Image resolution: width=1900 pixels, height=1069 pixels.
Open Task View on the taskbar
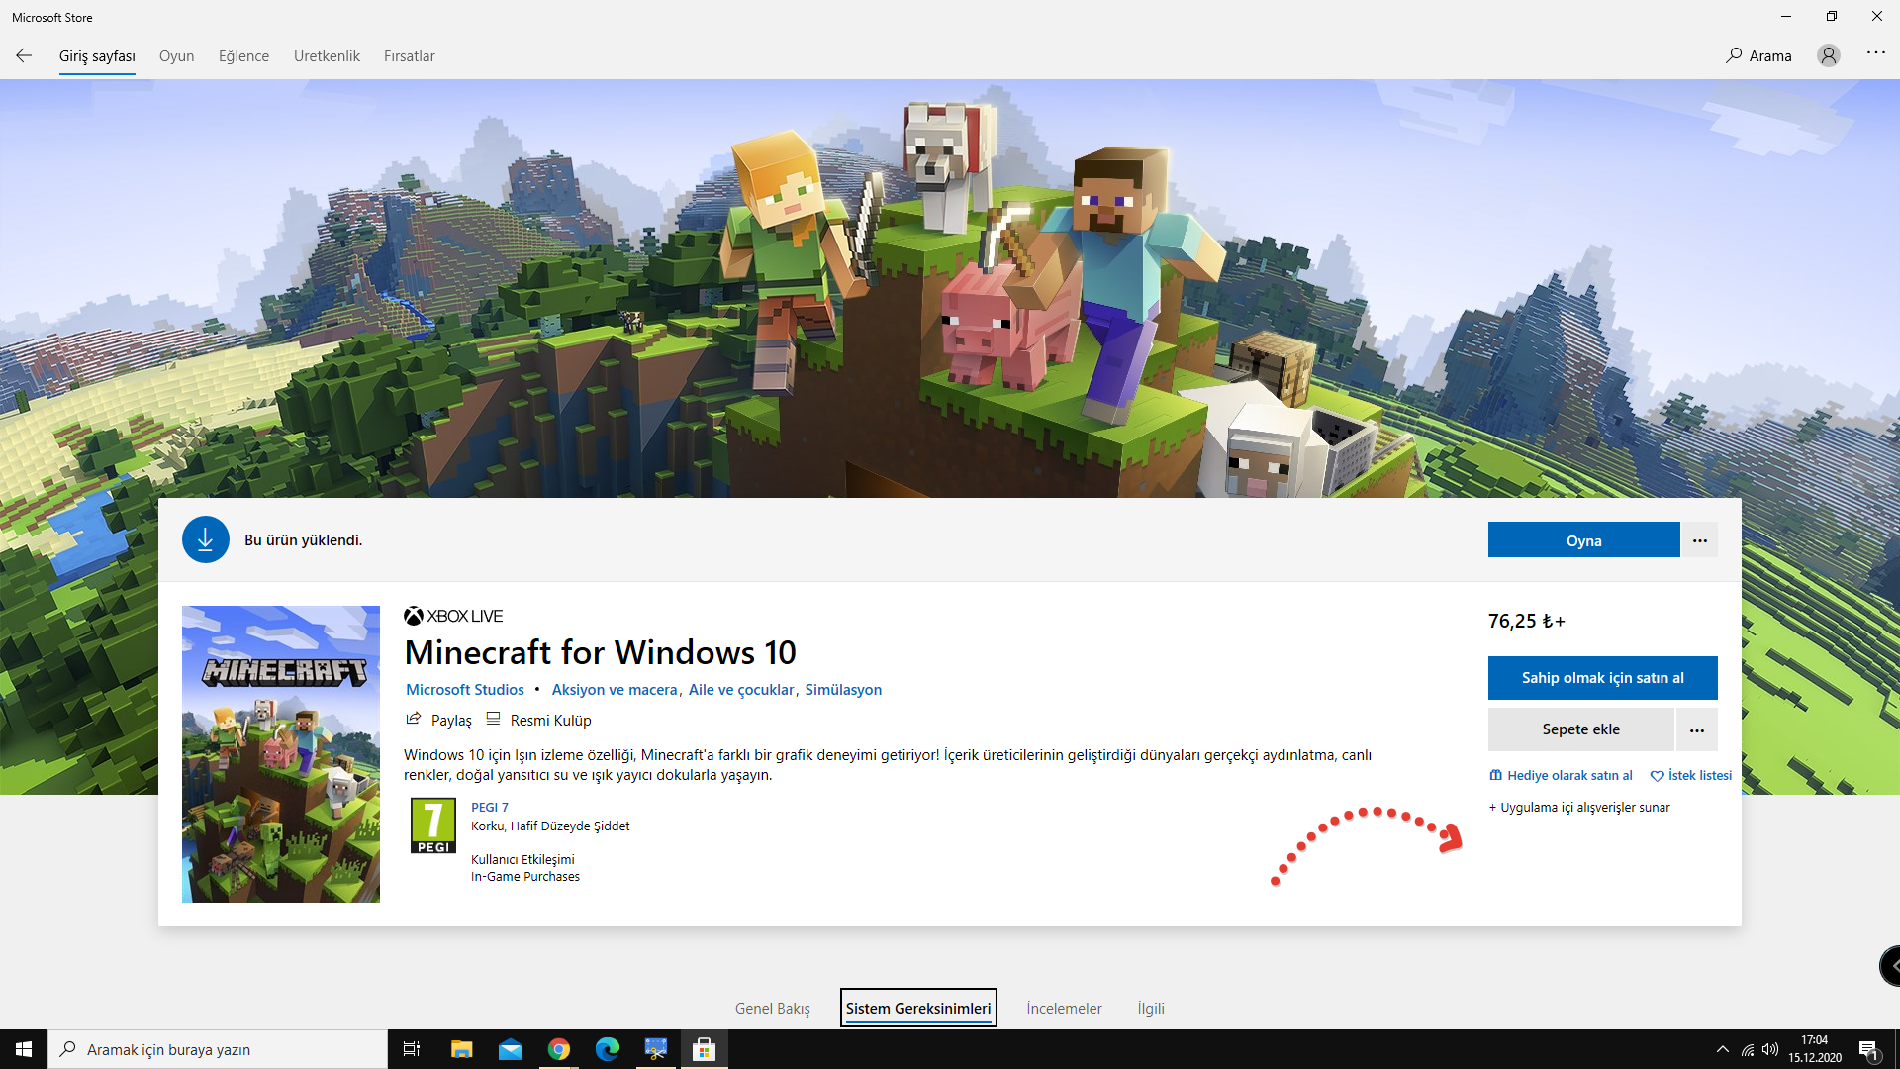[412, 1049]
